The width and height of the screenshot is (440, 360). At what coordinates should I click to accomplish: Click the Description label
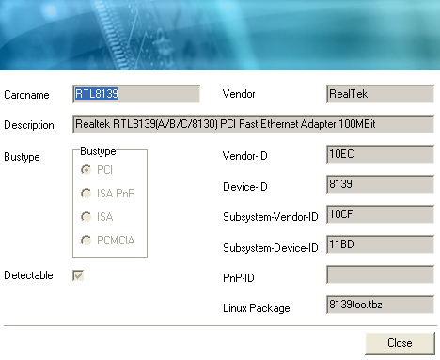(x=29, y=125)
